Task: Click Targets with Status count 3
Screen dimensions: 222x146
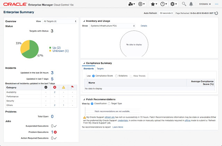Action: (x=52, y=31)
